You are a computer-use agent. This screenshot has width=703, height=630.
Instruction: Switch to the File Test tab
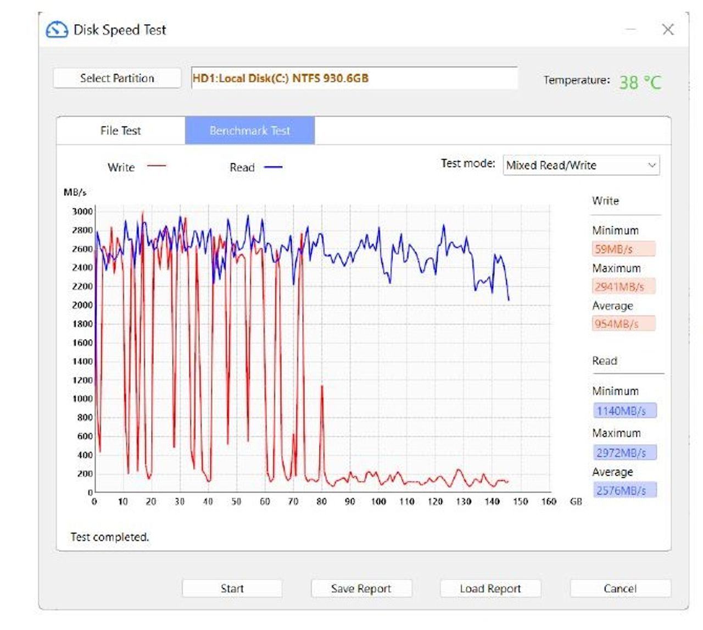click(121, 131)
